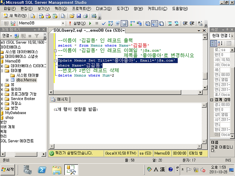Select the dbo.Memos table item
The image size is (235, 176).
(26, 80)
